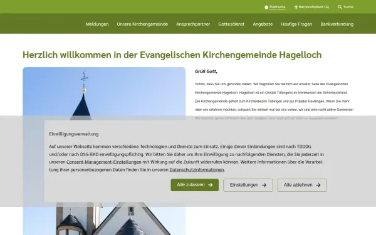This screenshot has width=376, height=235.
Task: Click the accessibility figure icon
Action: pyautogui.click(x=296, y=7)
